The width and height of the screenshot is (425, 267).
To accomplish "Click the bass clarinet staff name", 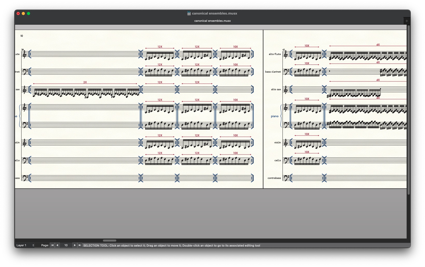I will click(x=273, y=72).
